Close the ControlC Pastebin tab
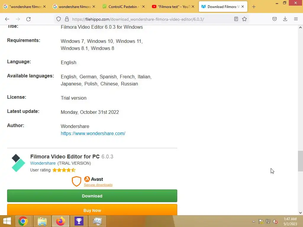 point(144,7)
